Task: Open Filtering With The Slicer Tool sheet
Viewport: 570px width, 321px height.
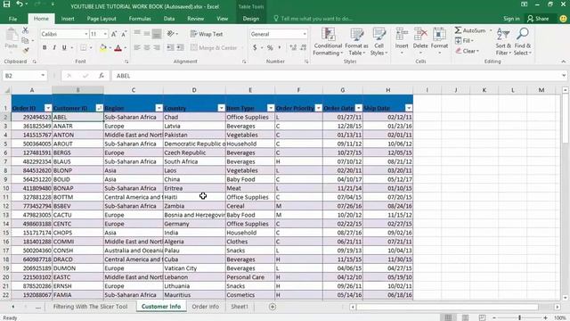Action: click(90, 307)
